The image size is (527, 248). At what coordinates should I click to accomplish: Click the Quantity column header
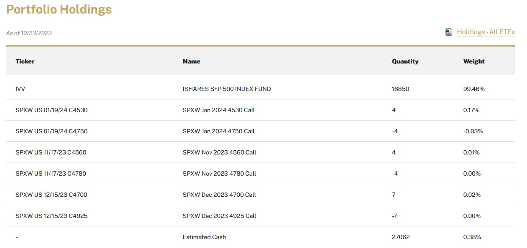(x=405, y=61)
